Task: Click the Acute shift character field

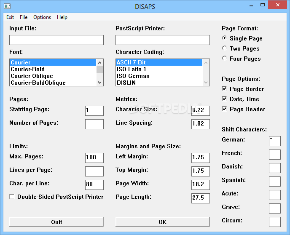Action: 275,195
